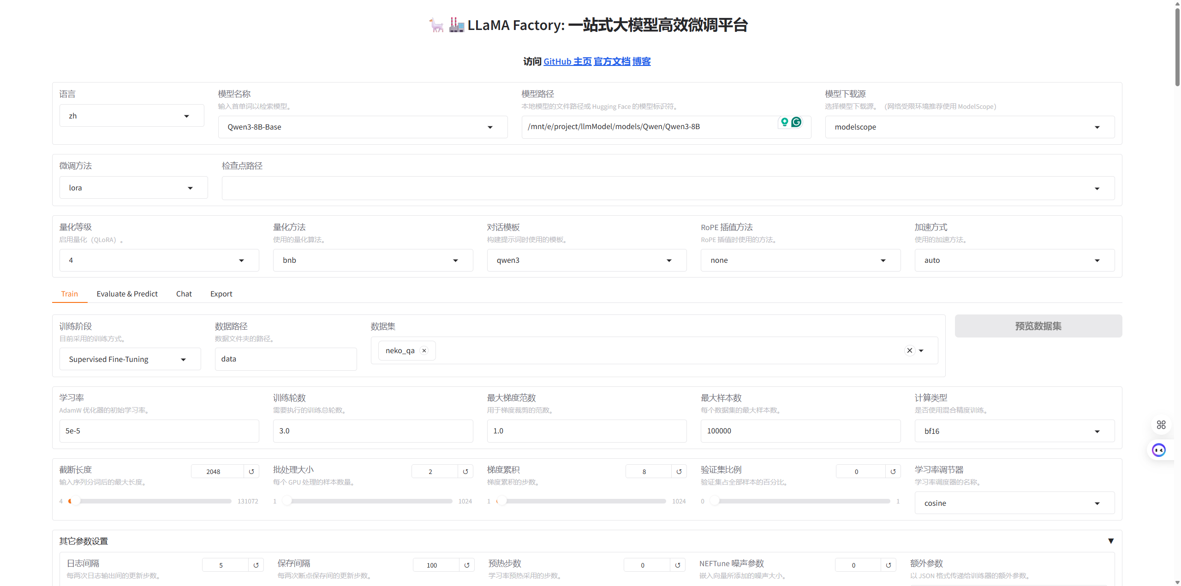Click the Grammarly icon in model path field
Image resolution: width=1181 pixels, height=586 pixels.
coord(796,122)
